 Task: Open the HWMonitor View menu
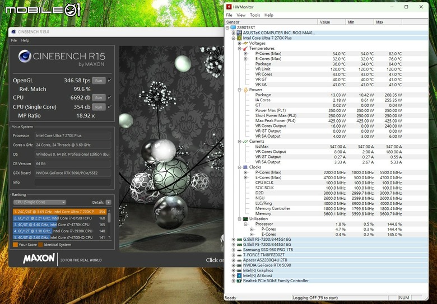(241, 15)
